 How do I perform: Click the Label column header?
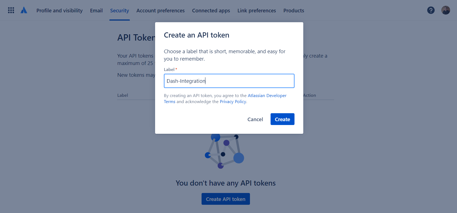click(x=123, y=95)
